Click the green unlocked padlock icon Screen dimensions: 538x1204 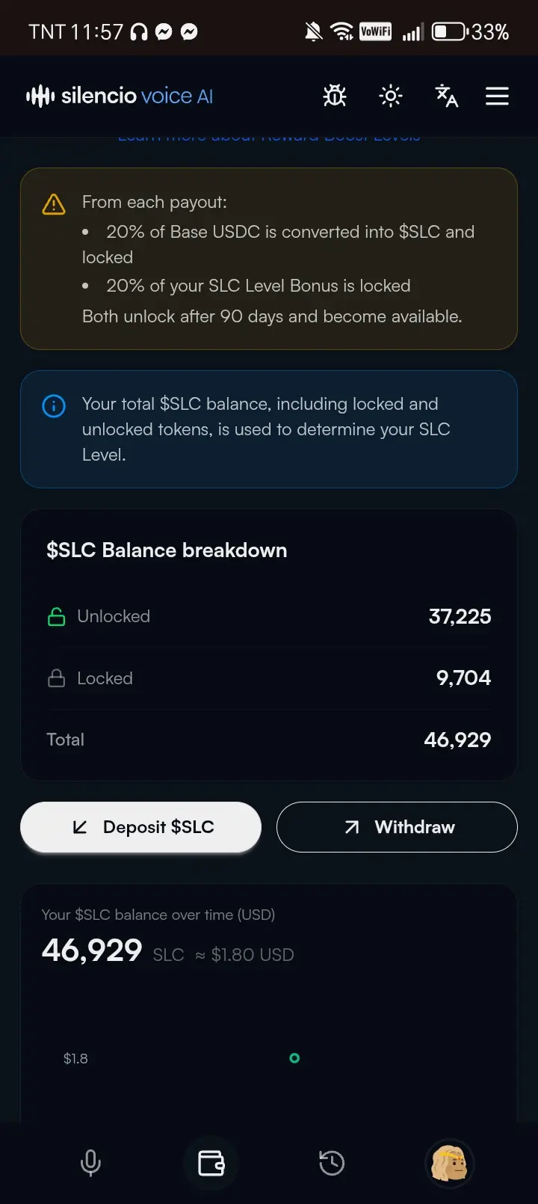coord(56,616)
